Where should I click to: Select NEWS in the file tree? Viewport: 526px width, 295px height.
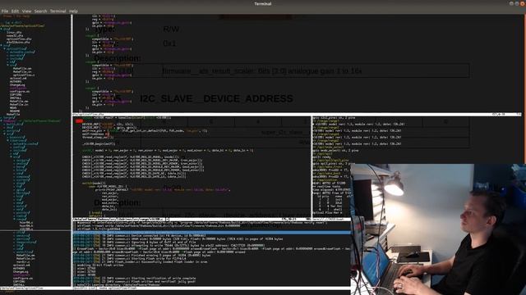pyautogui.click(x=13, y=107)
